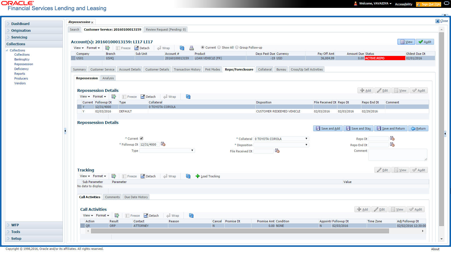
Task: Click the Export icon in account toolbar
Action: click(107, 48)
